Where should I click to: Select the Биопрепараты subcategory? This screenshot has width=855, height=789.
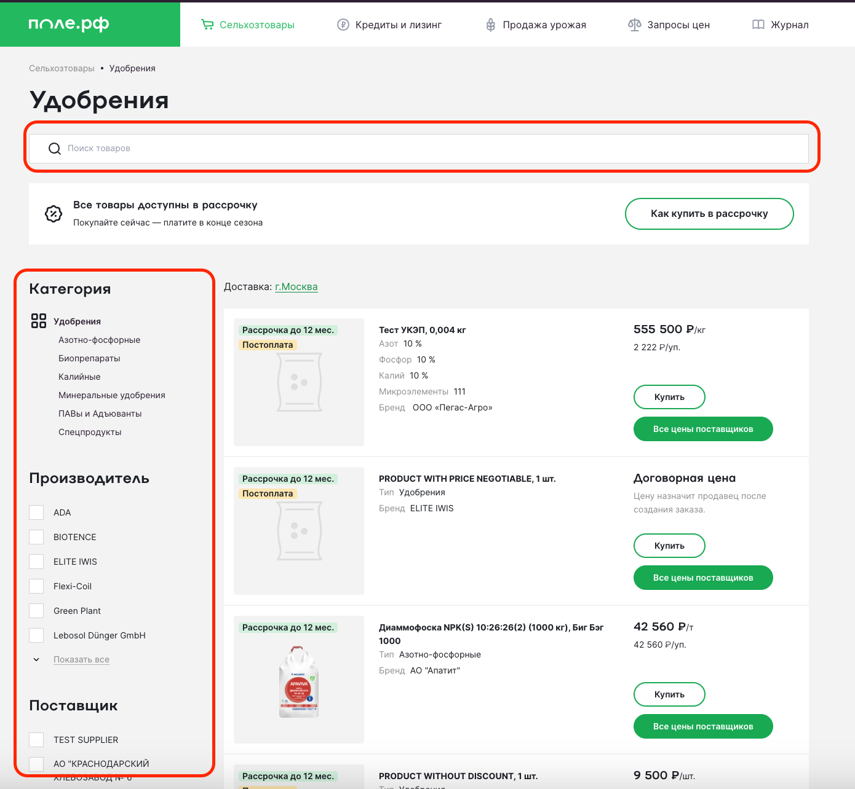coord(89,358)
